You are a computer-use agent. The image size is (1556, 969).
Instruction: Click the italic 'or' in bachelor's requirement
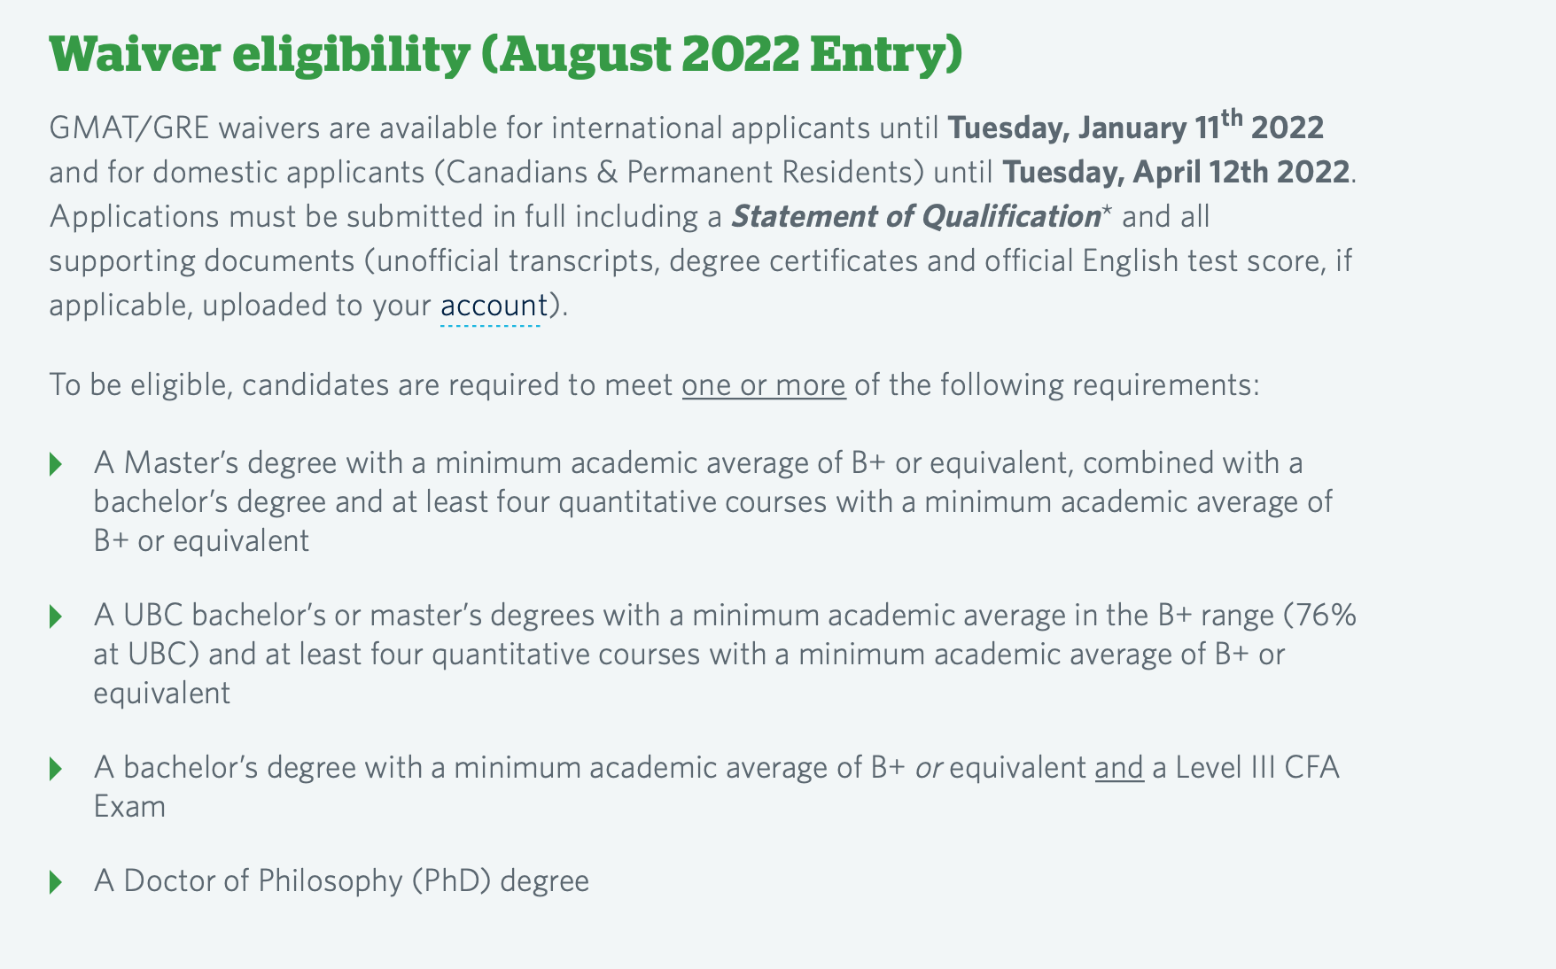[928, 768]
